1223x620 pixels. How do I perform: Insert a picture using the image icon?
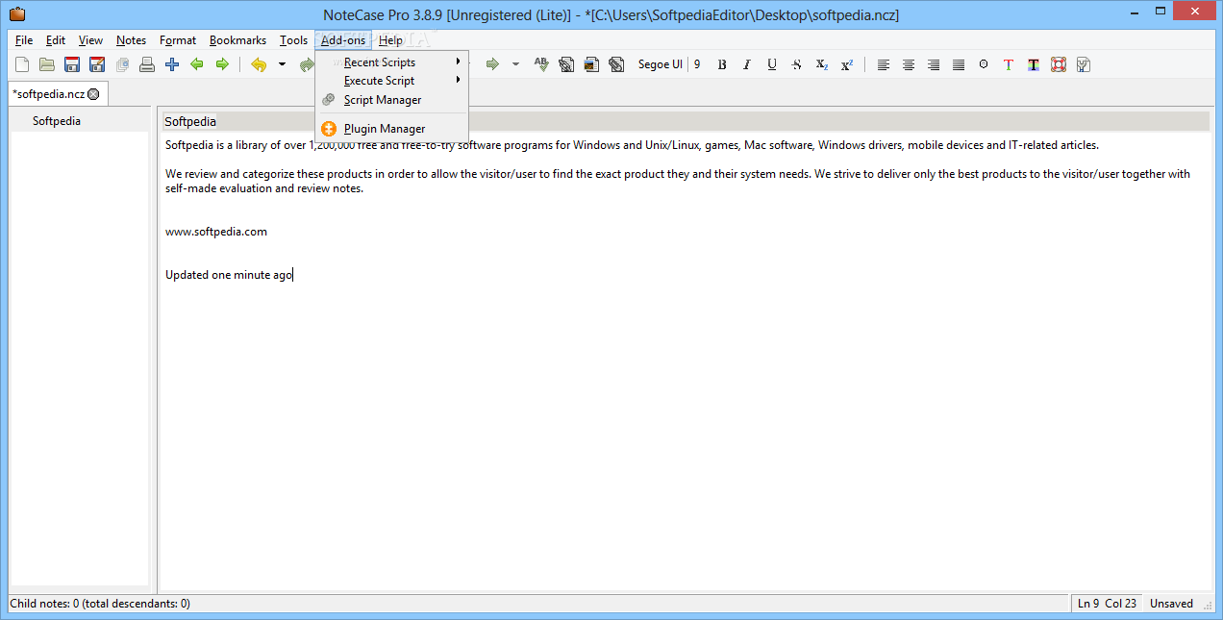coord(591,64)
